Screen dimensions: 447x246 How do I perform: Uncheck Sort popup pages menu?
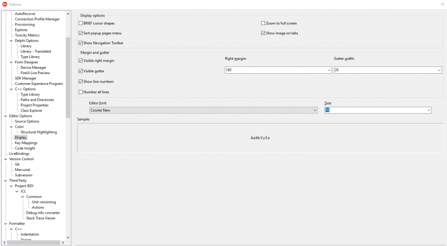click(80, 33)
